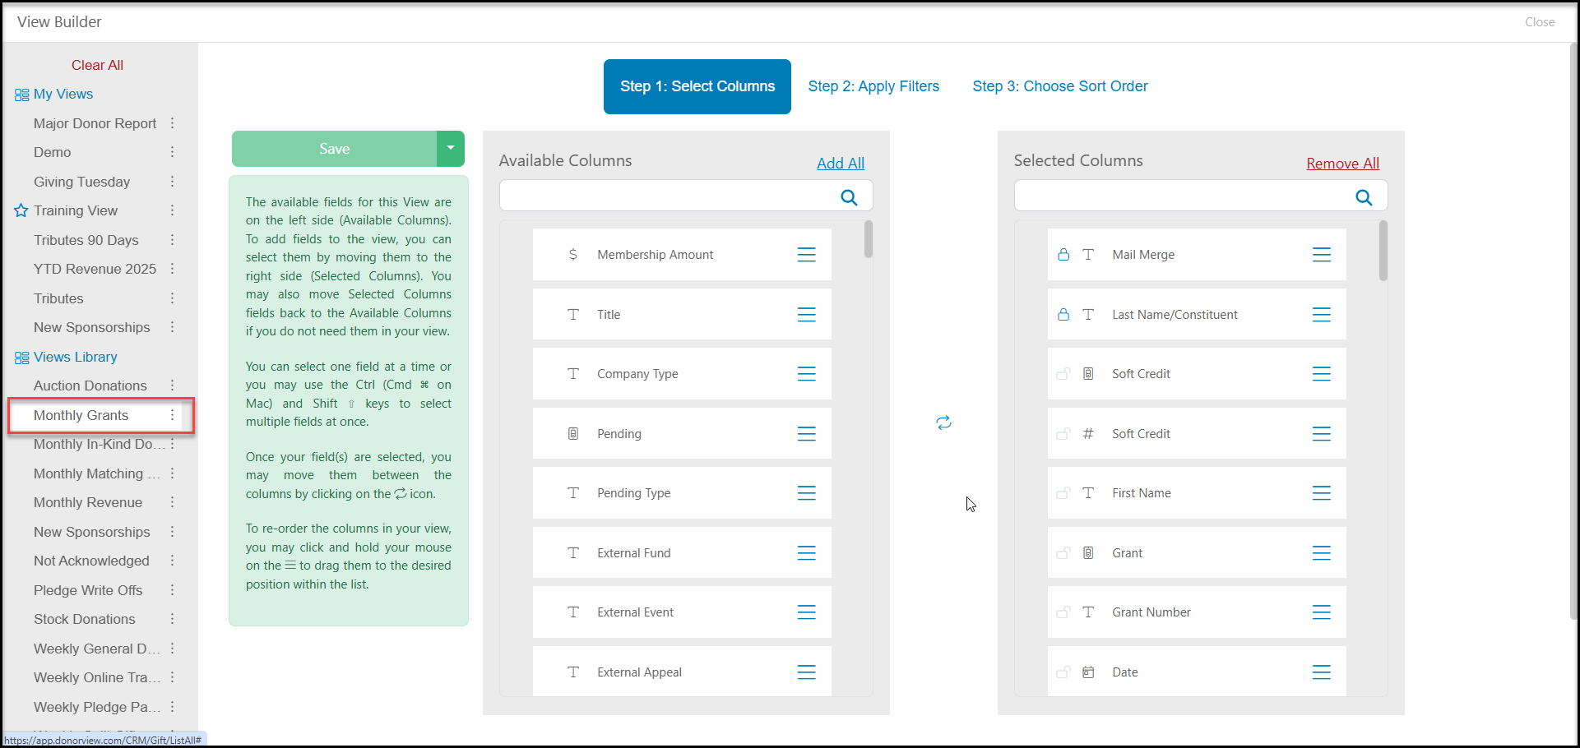The width and height of the screenshot is (1580, 748).
Task: Click drag handle for External Fund
Action: coord(806,553)
